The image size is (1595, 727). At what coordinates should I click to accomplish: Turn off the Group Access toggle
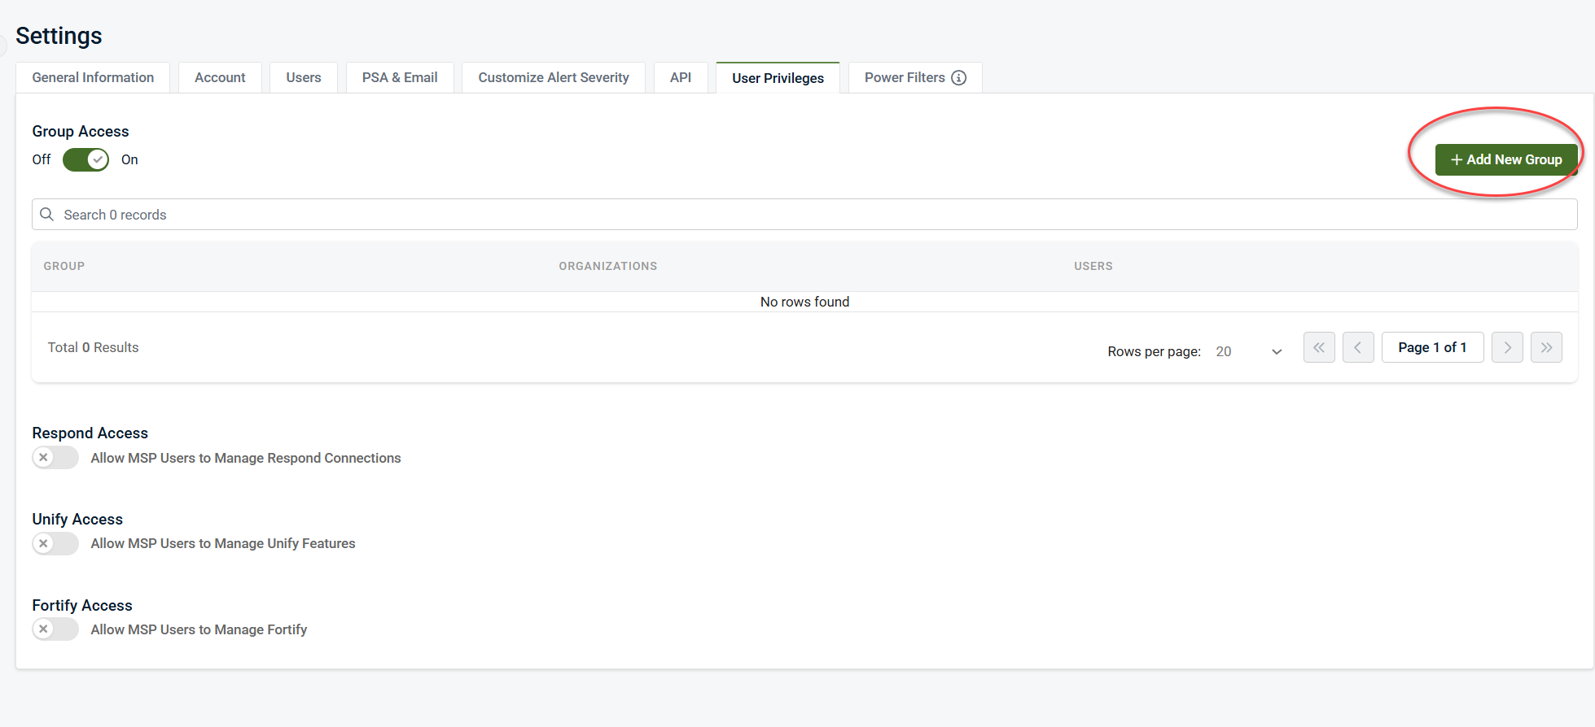click(x=86, y=159)
